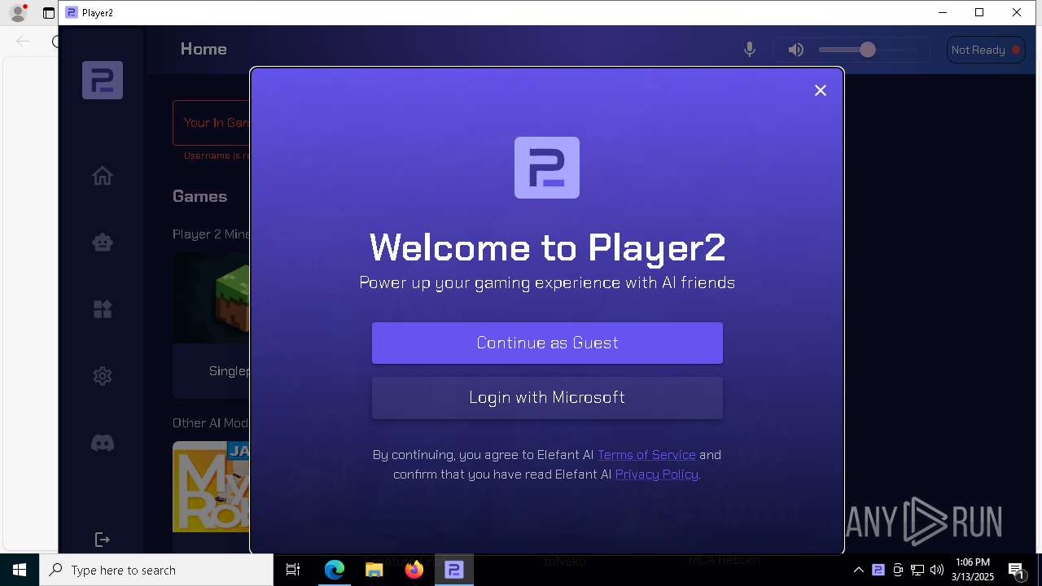Click the browser tab actions icon behind Player2
This screenshot has height=586, width=1042.
click(49, 13)
